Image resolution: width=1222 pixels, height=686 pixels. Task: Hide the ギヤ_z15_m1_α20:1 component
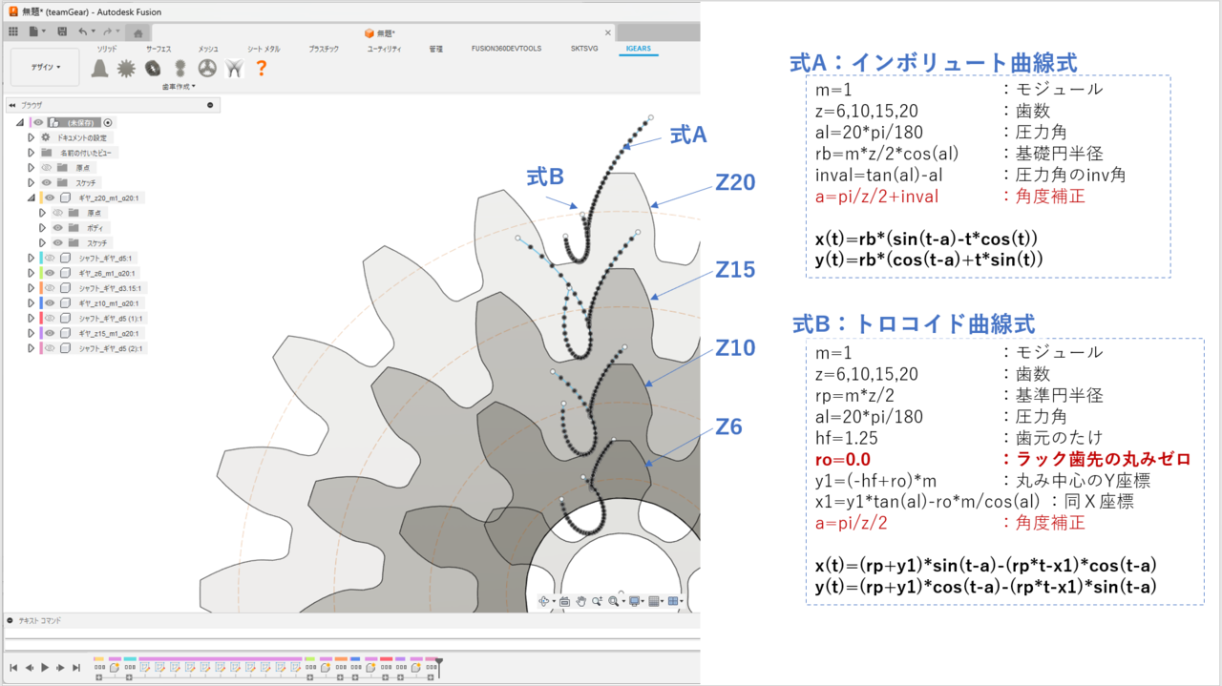point(50,333)
